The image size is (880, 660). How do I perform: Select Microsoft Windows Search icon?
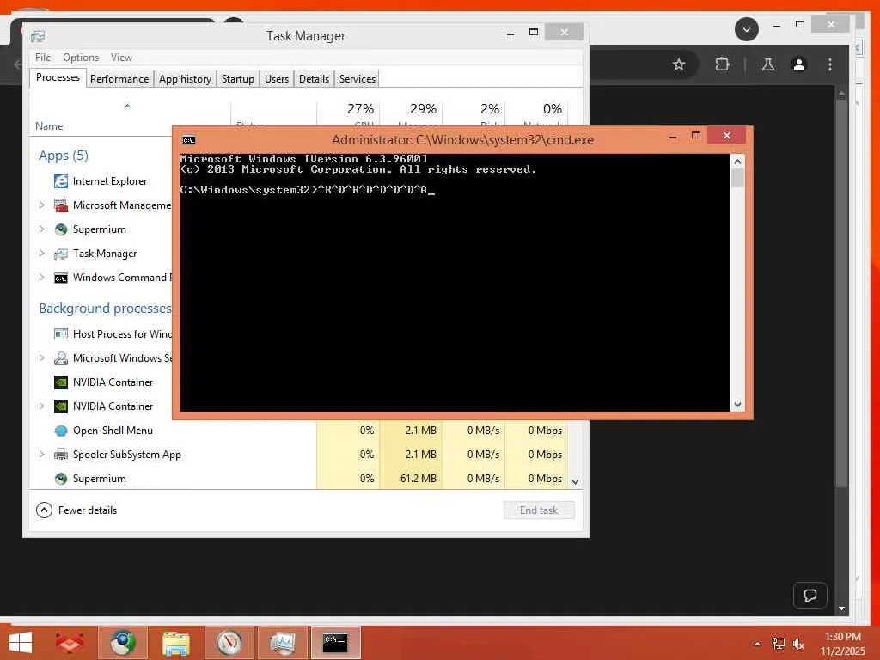[x=61, y=358]
